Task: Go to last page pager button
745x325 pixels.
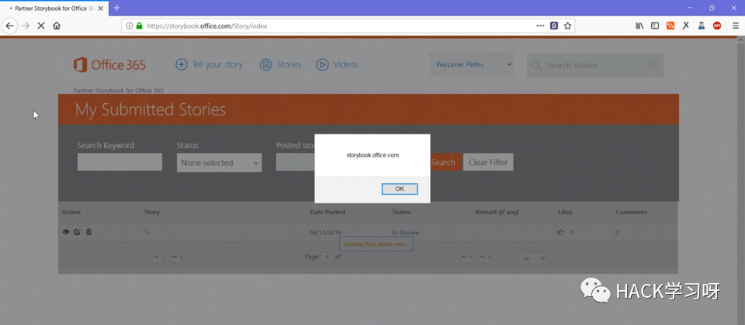Action: (x=484, y=257)
